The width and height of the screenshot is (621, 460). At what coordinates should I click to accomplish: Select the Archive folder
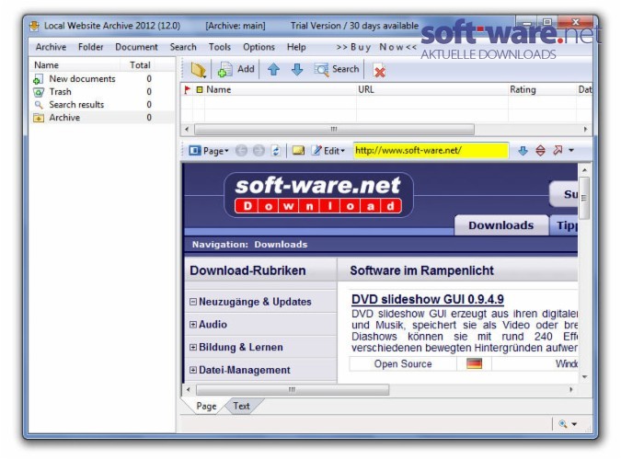(x=64, y=117)
